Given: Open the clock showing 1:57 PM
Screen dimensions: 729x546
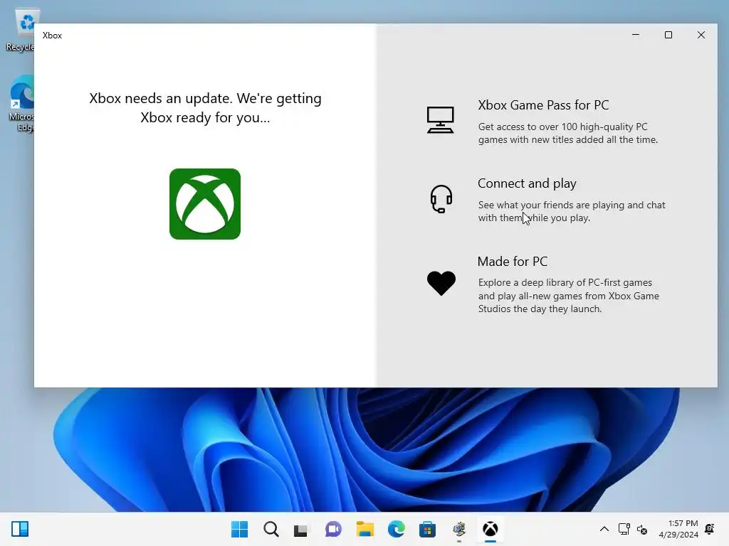Looking at the screenshot, I should click(678, 529).
